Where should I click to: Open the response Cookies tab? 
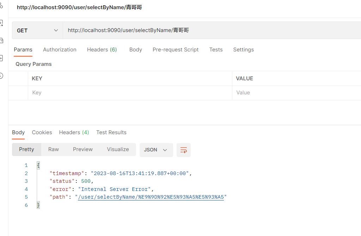tap(42, 132)
